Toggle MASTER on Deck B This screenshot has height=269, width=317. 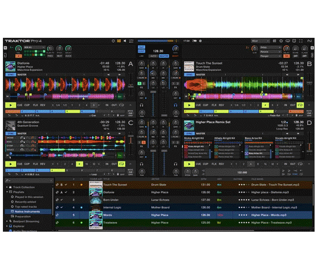[200, 75]
